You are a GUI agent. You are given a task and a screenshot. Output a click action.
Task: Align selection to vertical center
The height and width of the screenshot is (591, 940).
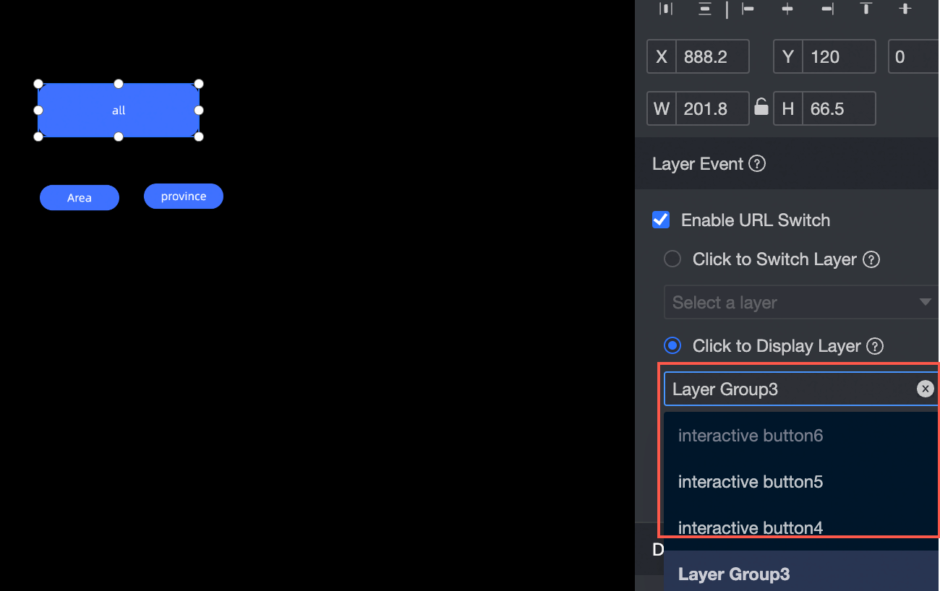point(905,9)
